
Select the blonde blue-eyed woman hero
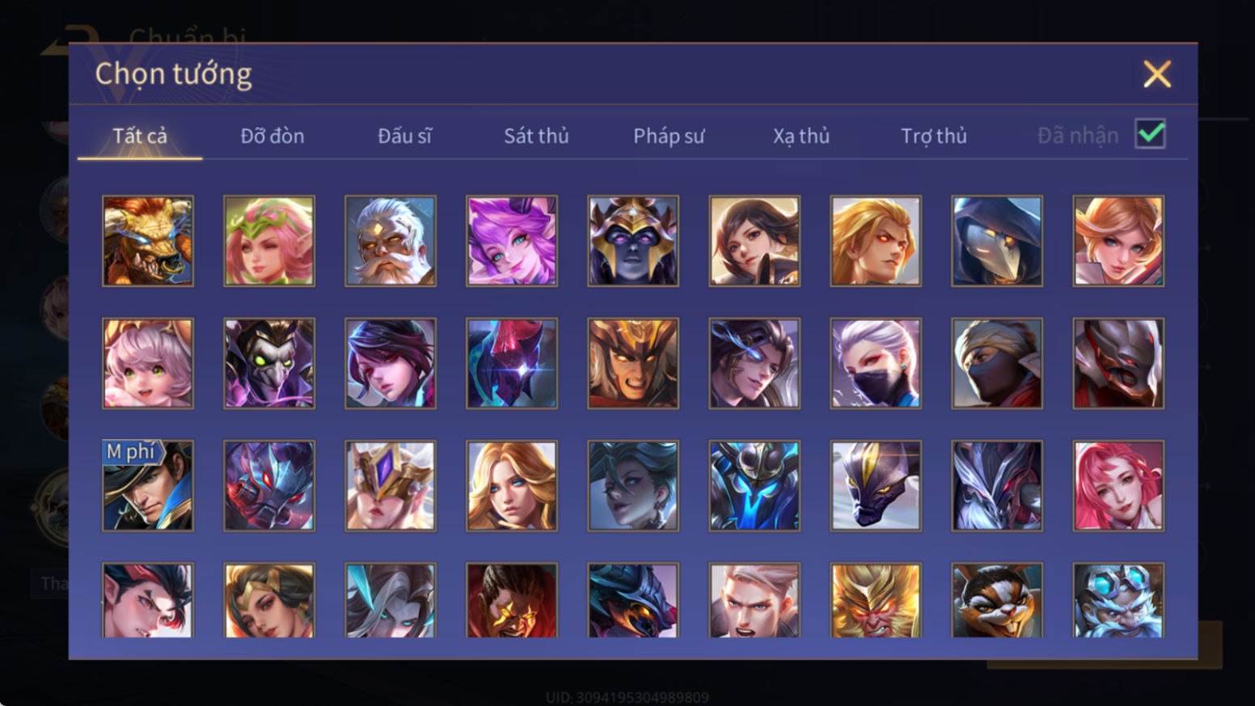pyautogui.click(x=512, y=485)
